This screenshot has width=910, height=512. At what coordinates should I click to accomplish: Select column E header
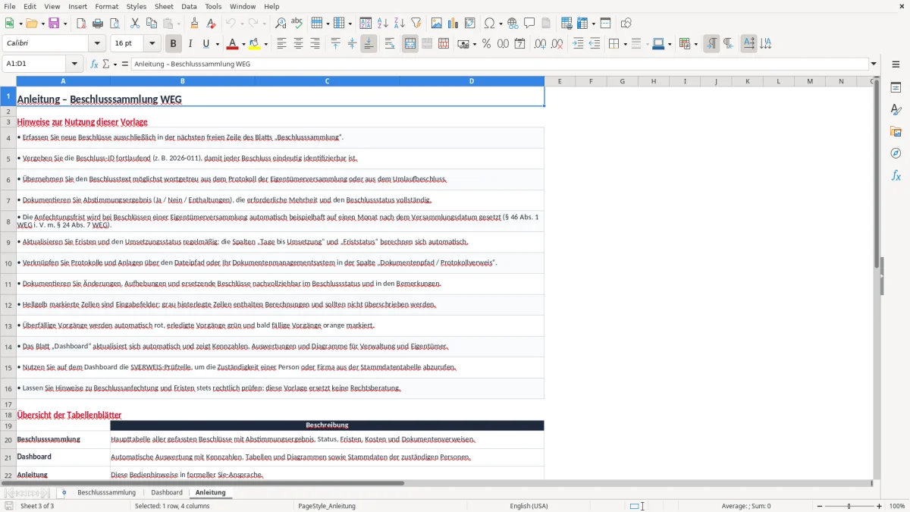click(x=560, y=81)
